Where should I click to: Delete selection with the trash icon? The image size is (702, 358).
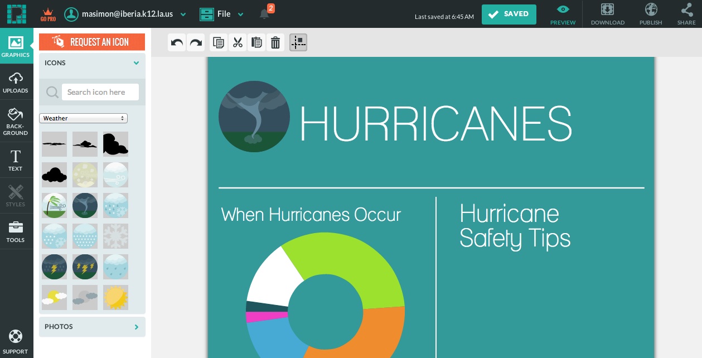pyautogui.click(x=275, y=43)
